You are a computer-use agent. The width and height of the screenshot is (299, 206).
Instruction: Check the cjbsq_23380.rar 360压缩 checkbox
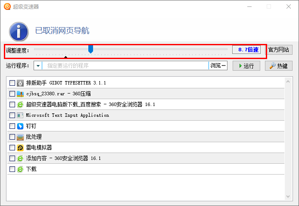tap(12, 94)
